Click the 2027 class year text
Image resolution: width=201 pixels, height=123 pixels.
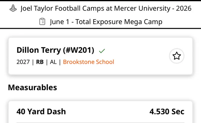[x=23, y=62]
